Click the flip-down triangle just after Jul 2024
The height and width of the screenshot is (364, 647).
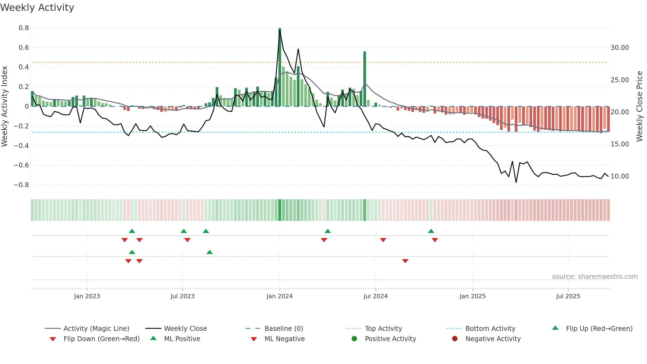tap(383, 240)
